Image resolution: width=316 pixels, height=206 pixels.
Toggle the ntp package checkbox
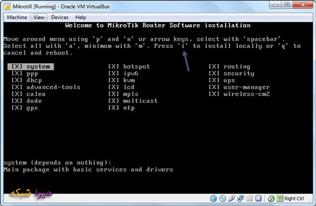pyautogui.click(x=113, y=108)
